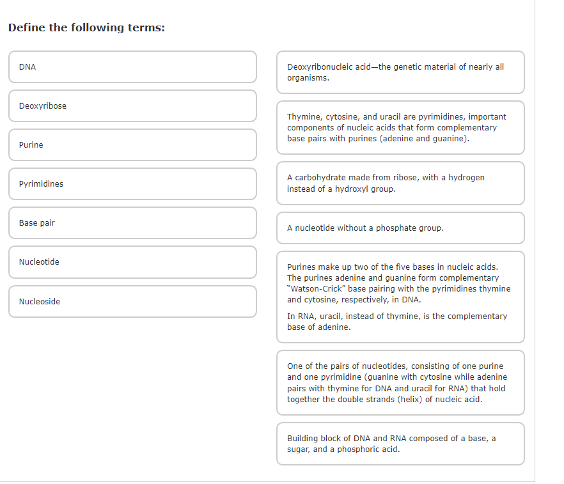Click the Purines make up two of five bases definition

coord(400,297)
